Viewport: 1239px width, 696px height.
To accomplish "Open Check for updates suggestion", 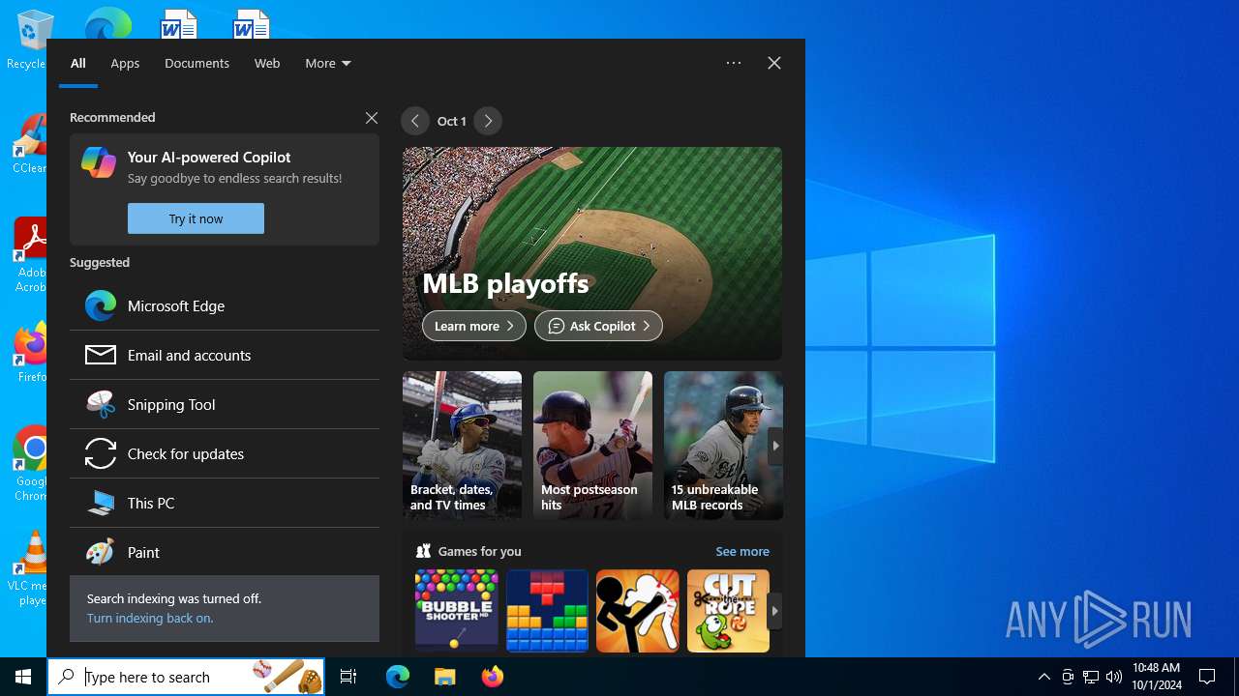I will (225, 453).
